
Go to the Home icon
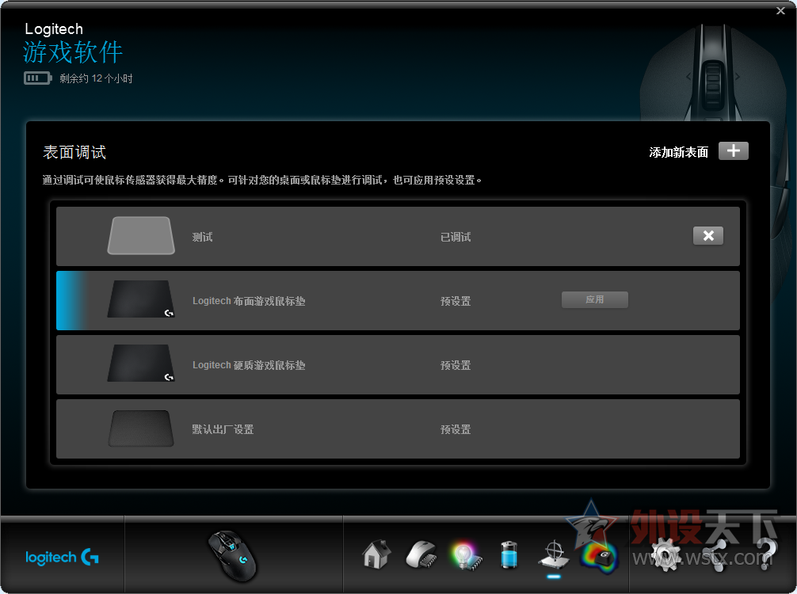[376, 554]
